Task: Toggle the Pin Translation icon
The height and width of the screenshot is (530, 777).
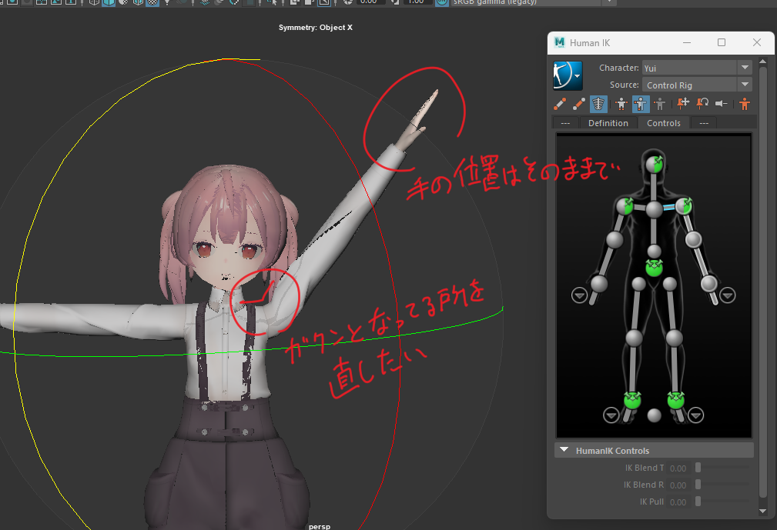Action: click(x=683, y=103)
